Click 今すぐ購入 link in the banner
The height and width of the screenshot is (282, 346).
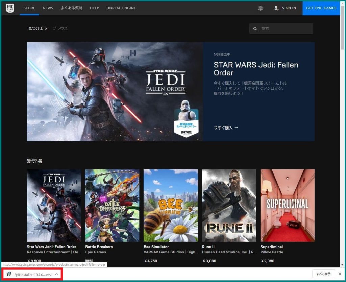[225, 127]
